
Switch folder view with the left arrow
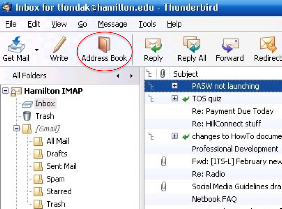tap(118, 76)
